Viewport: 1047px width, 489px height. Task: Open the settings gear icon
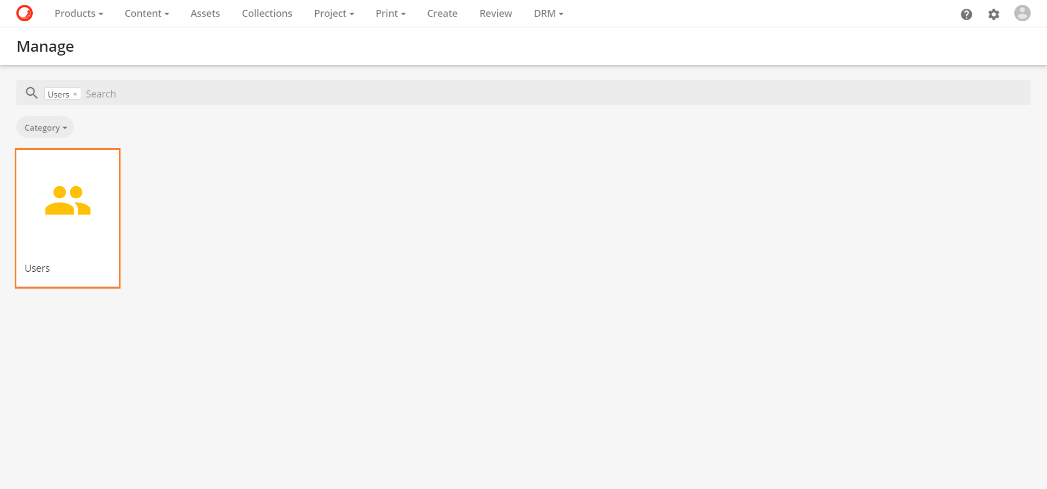pos(994,14)
